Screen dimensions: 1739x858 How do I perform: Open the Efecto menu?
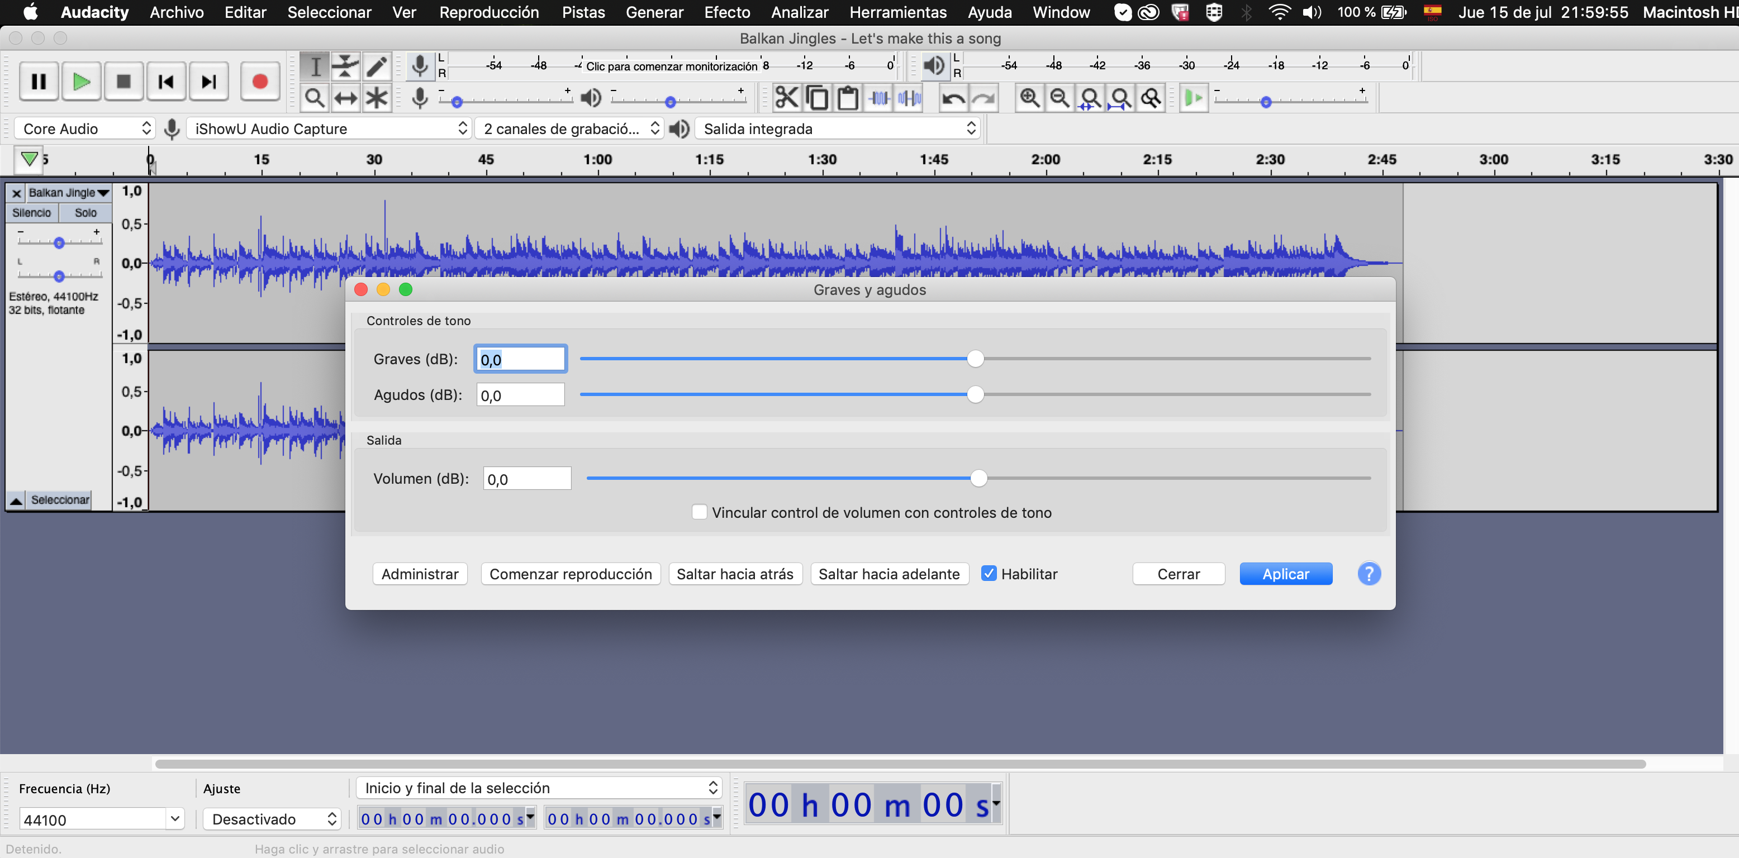pos(727,12)
